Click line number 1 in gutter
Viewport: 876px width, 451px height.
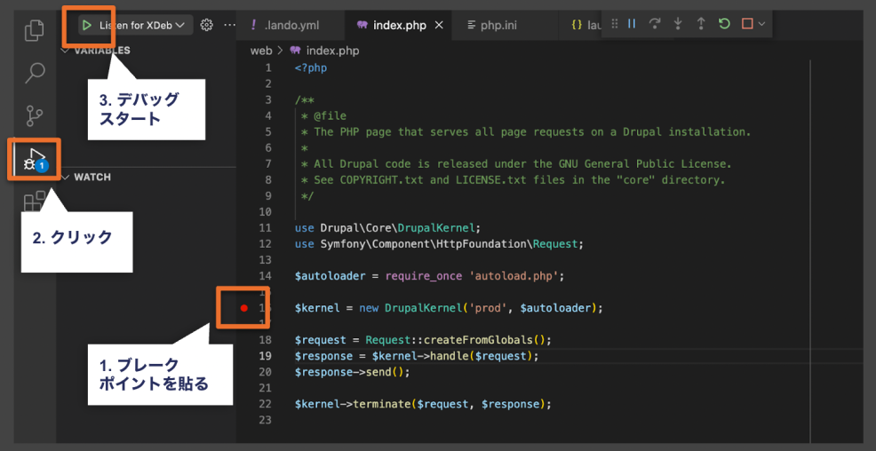point(268,68)
